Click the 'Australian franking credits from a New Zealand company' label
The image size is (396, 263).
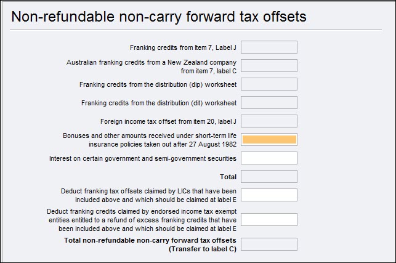point(152,62)
